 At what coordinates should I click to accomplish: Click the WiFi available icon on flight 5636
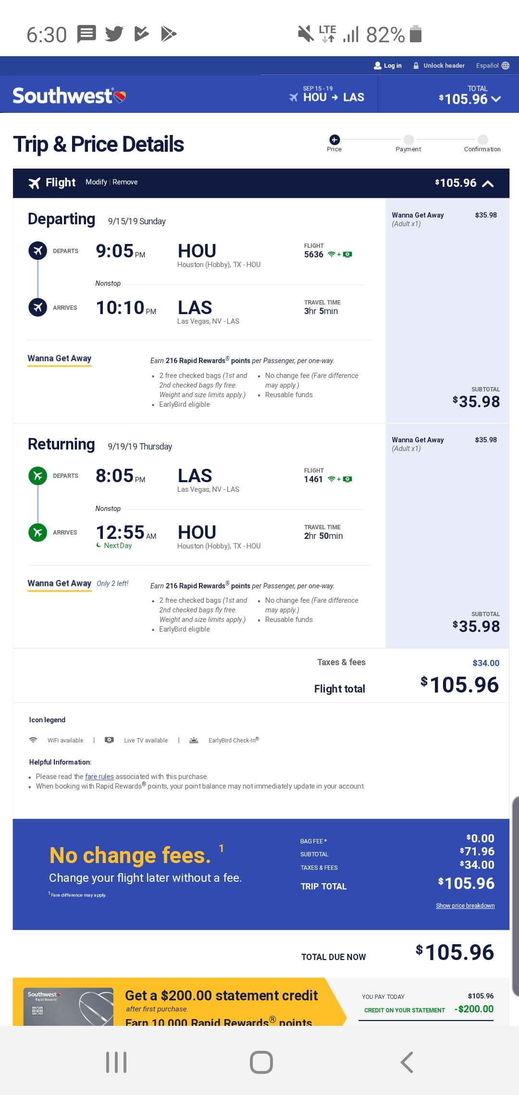point(331,254)
